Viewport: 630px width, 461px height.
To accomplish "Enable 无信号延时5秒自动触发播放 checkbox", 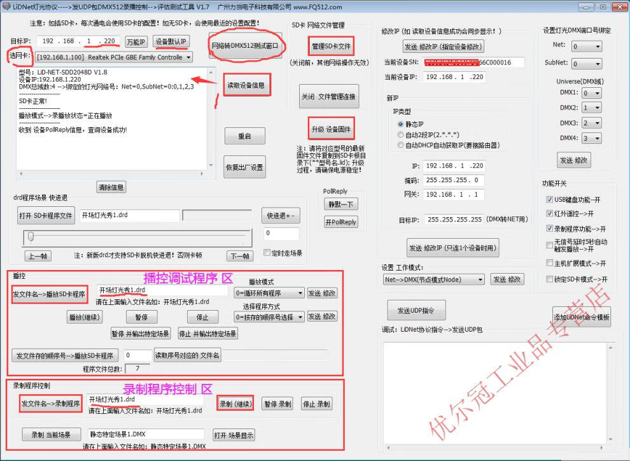I will [549, 245].
